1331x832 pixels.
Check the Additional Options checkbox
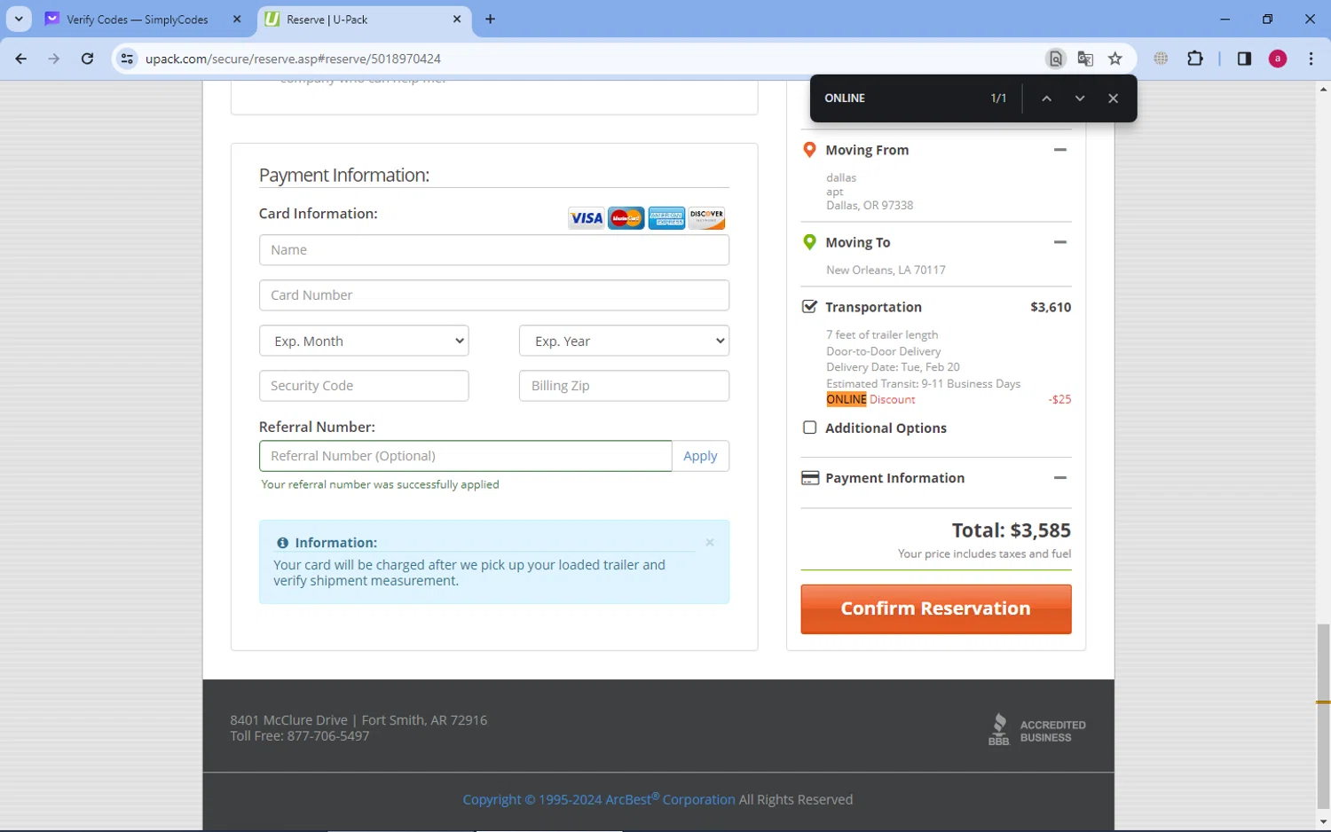[x=809, y=428]
